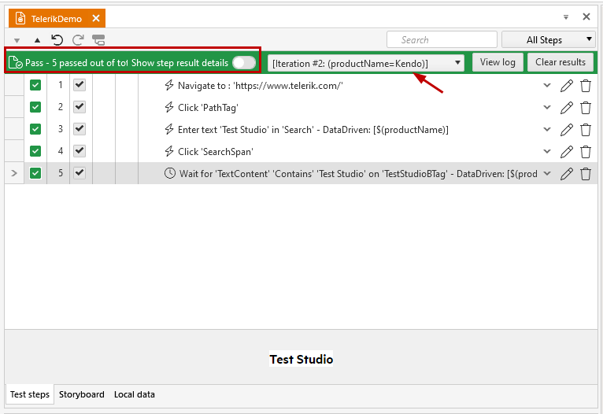This screenshot has height=414, width=603.
Task: Delete the Enter text 'Test Studio' step
Action: tap(586, 130)
